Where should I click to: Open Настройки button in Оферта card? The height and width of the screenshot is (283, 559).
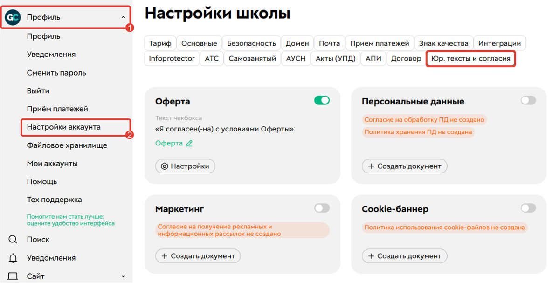185,166
